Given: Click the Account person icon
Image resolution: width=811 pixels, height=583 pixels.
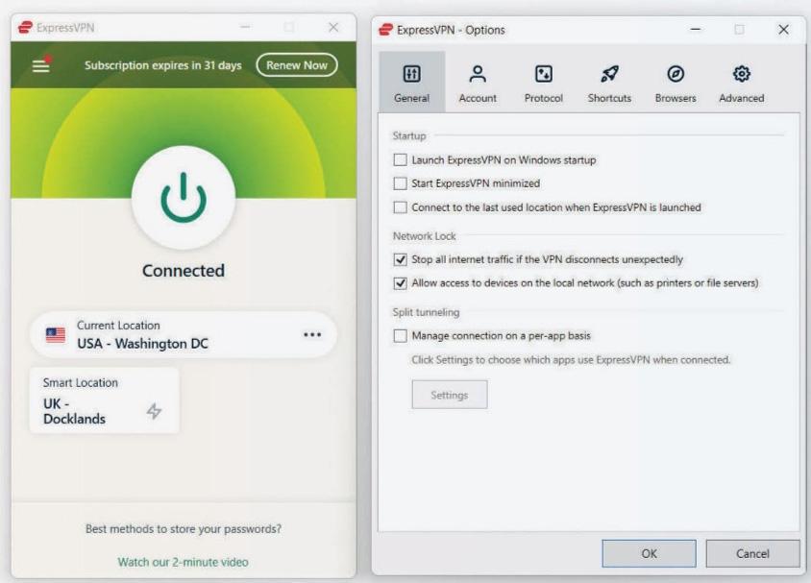Looking at the screenshot, I should 478,74.
